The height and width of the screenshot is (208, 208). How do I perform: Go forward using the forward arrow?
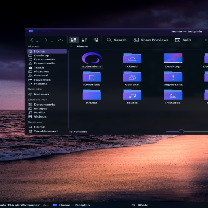pos(46,40)
